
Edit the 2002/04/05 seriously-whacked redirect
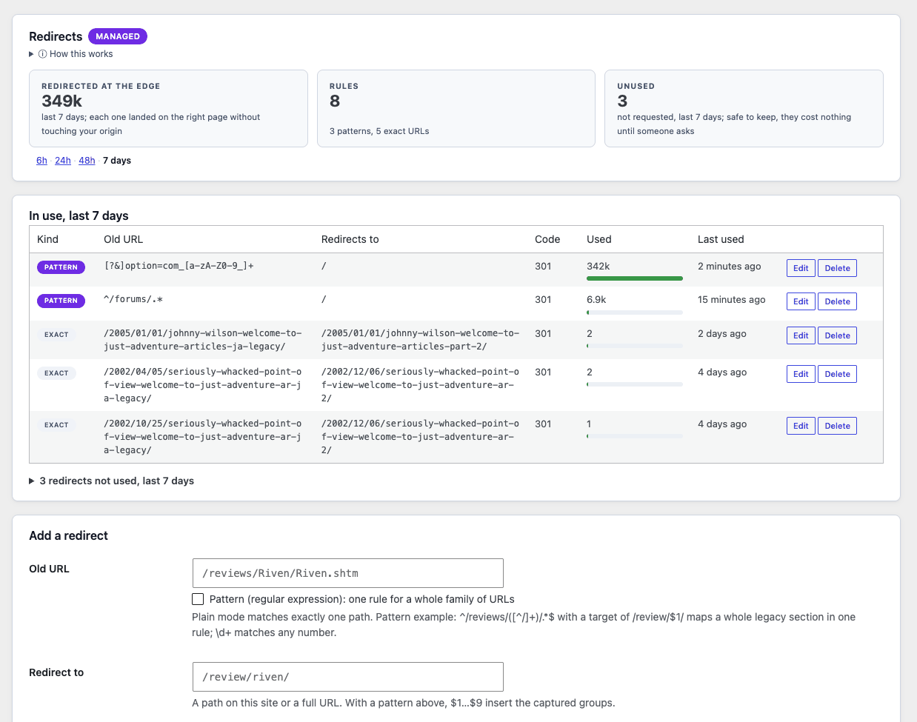click(x=801, y=374)
